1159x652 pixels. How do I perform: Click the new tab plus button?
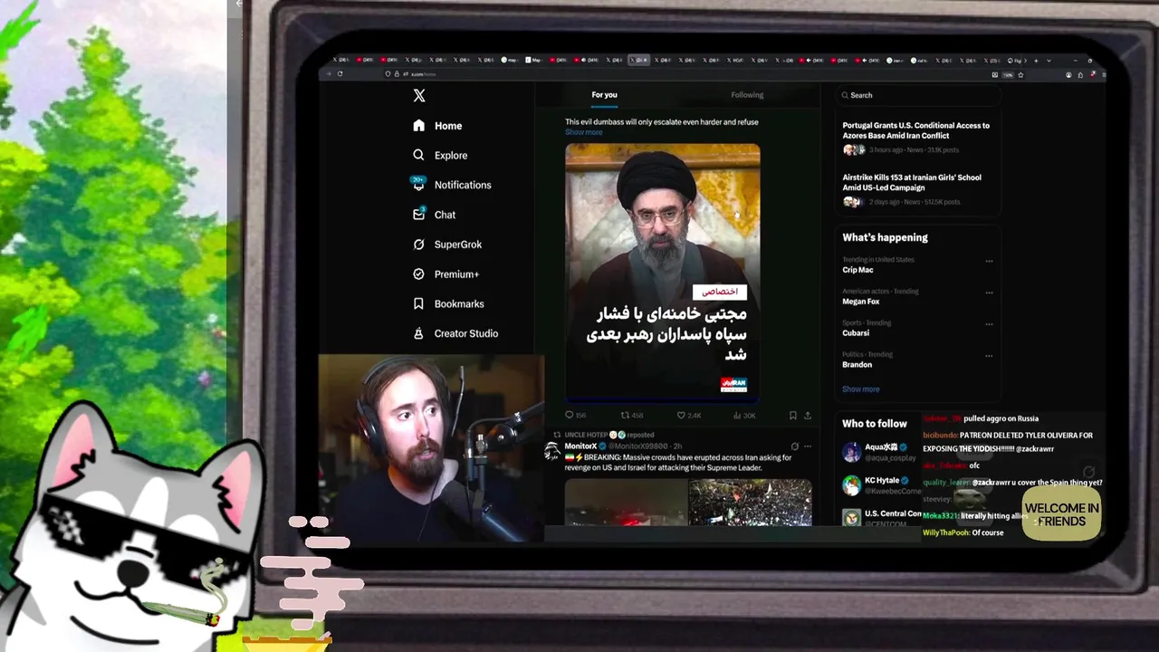point(1036,60)
